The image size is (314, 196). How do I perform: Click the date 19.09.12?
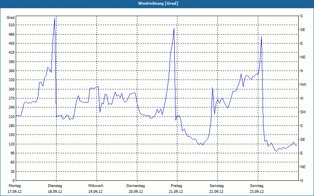pos(95,192)
